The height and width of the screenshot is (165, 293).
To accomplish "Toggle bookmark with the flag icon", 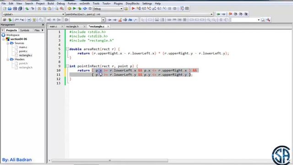I will point(230,14).
